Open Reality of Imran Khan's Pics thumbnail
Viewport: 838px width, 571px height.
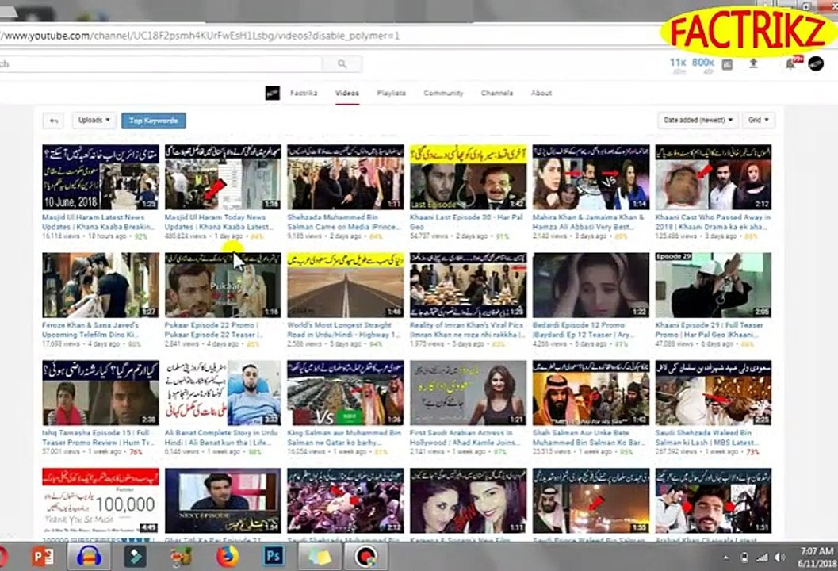pyautogui.click(x=469, y=285)
